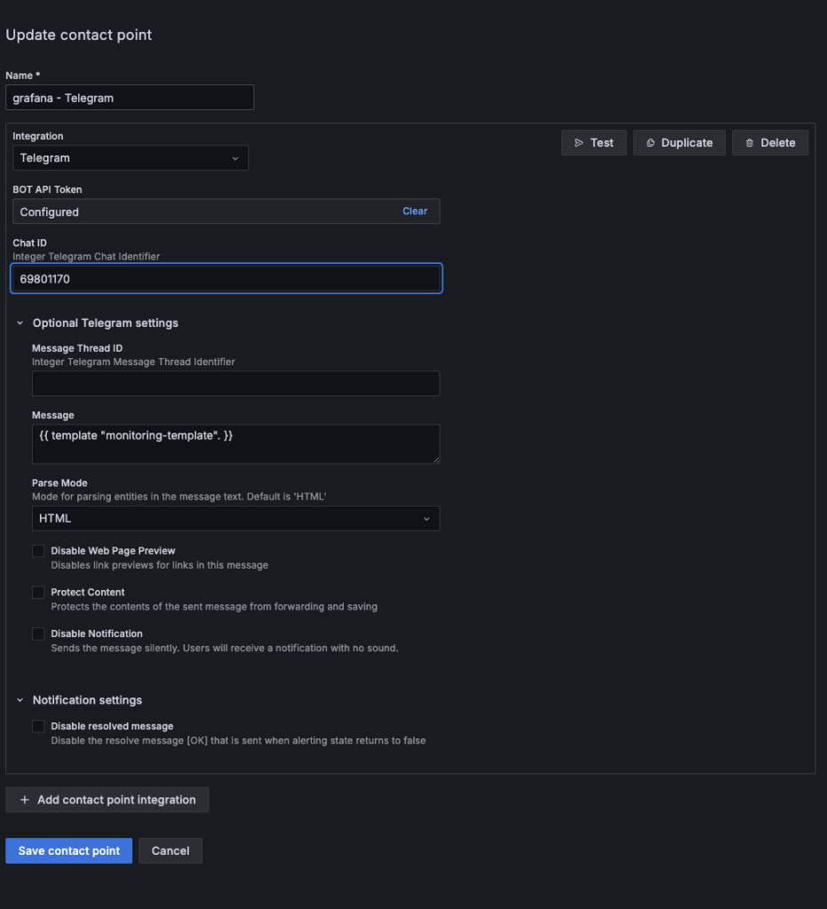Clear the configured BOT API Token
Screen dimensions: 827x909
415,211
